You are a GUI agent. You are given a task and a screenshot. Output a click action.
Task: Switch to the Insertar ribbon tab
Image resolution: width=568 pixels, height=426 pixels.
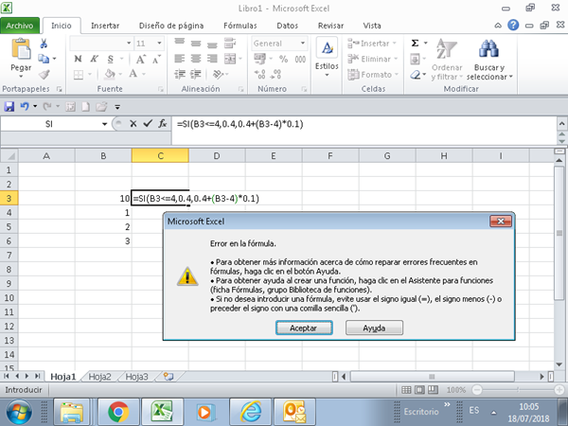pyautogui.click(x=105, y=26)
